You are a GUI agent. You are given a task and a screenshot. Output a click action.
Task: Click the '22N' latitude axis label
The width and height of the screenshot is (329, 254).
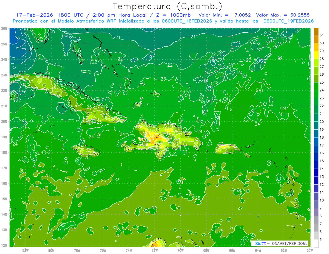pyautogui.click(x=4, y=90)
